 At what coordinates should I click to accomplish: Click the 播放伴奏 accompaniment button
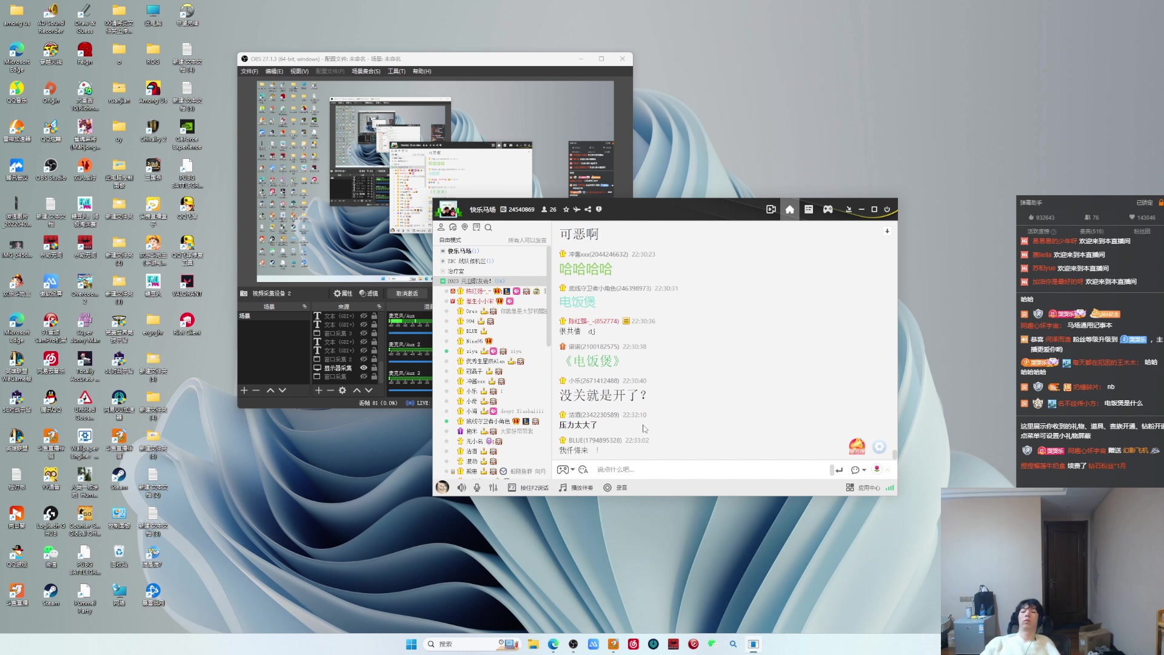576,488
